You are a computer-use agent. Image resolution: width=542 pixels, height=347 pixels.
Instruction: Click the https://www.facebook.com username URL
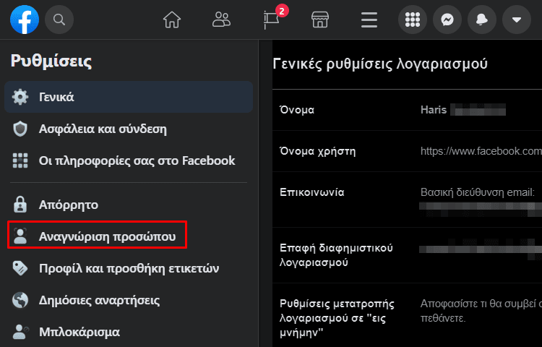click(x=481, y=151)
